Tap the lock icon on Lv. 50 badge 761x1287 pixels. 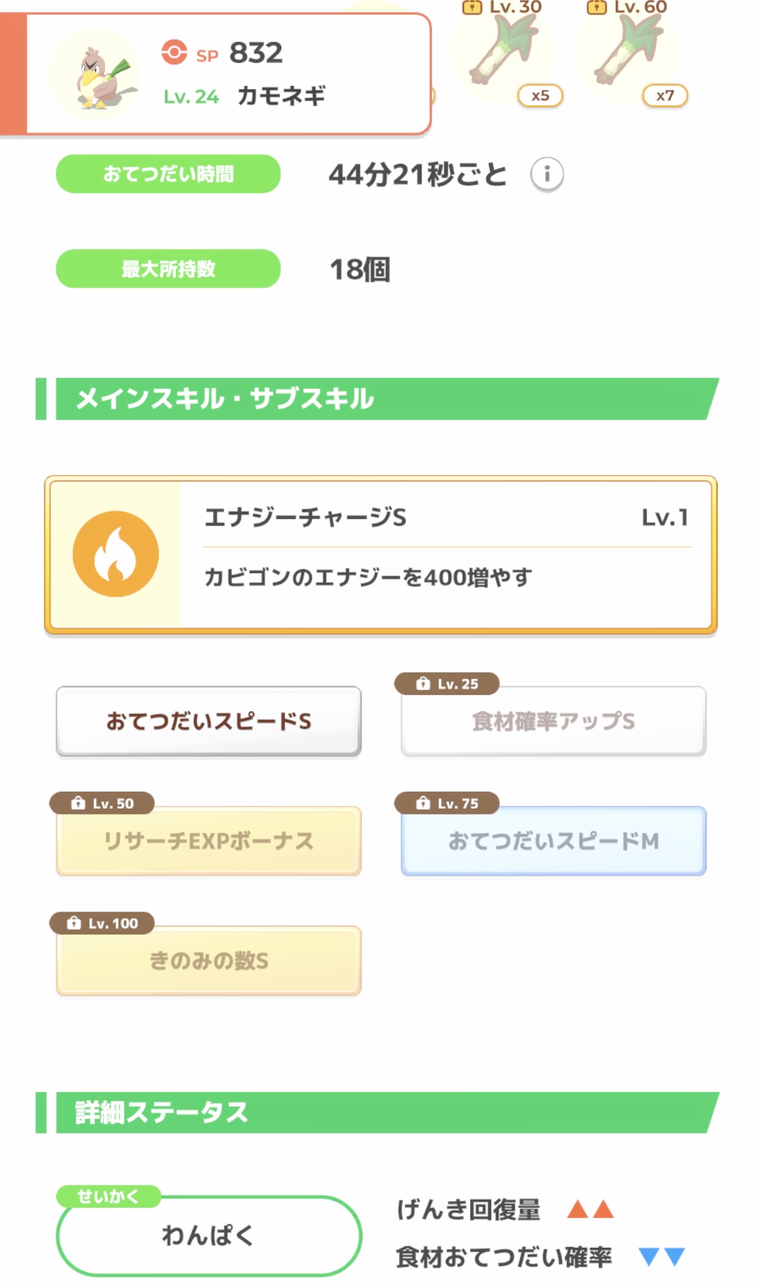pyautogui.click(x=78, y=803)
